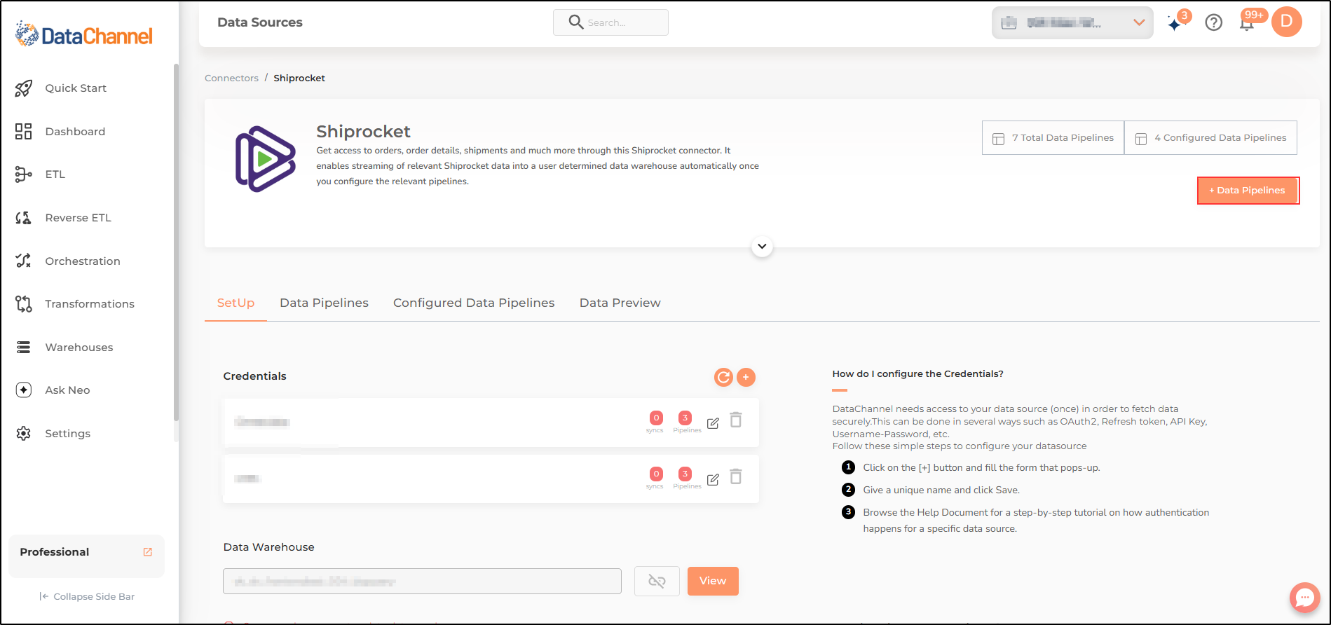Open the user profile avatar D
Image resolution: width=1331 pixels, height=625 pixels.
click(1287, 22)
